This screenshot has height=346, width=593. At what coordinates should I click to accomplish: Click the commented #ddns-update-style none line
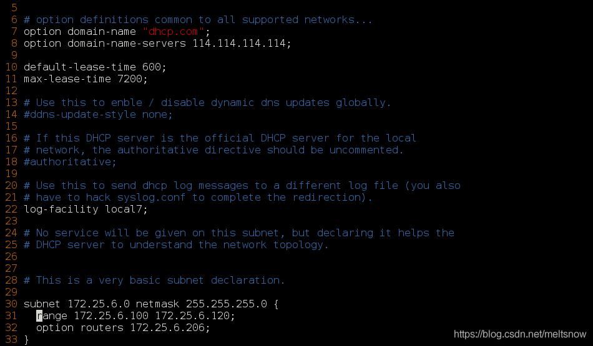pyautogui.click(x=98, y=115)
